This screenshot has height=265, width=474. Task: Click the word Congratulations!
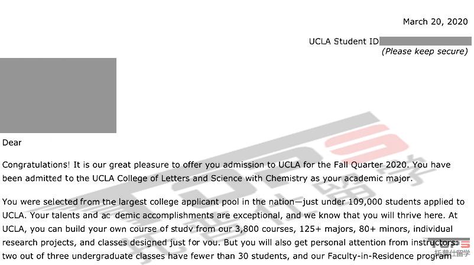coord(36,165)
